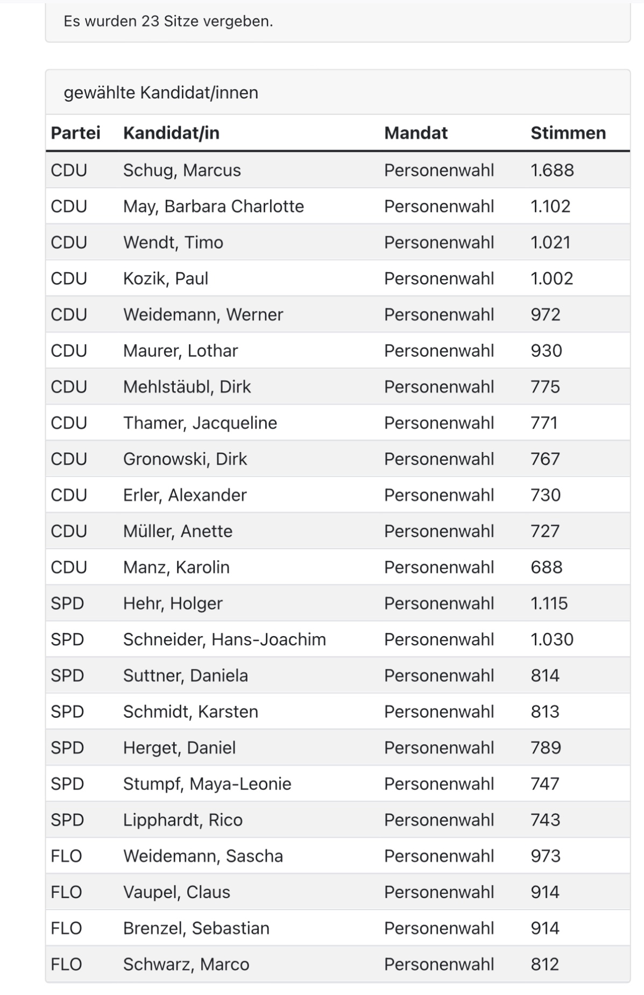Select candidate Weidemann, Werner
Viewport: 644px width, 995px height.
point(203,314)
